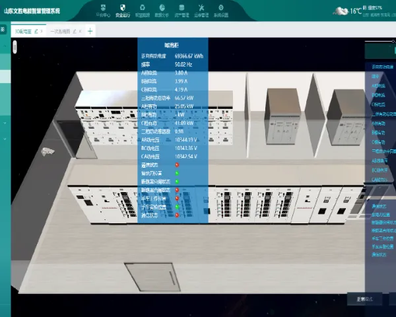The width and height of the screenshot is (396, 317).
Task: Click the floor door in 3D room
Action: coord(152,277)
